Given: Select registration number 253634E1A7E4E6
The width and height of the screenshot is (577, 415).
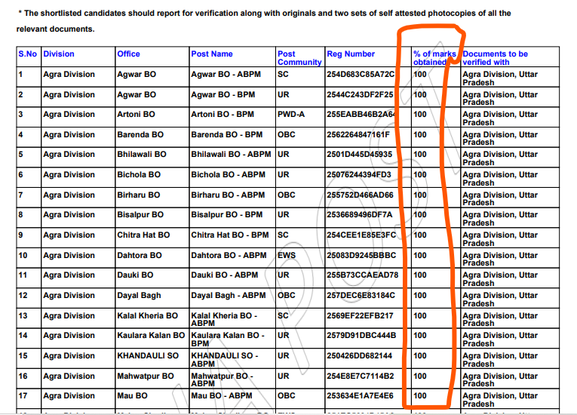Looking at the screenshot, I should (360, 395).
